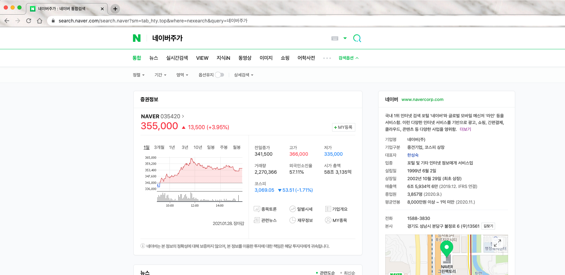Open 재무정보 icon link
The width and height of the screenshot is (565, 275).
pos(301,220)
